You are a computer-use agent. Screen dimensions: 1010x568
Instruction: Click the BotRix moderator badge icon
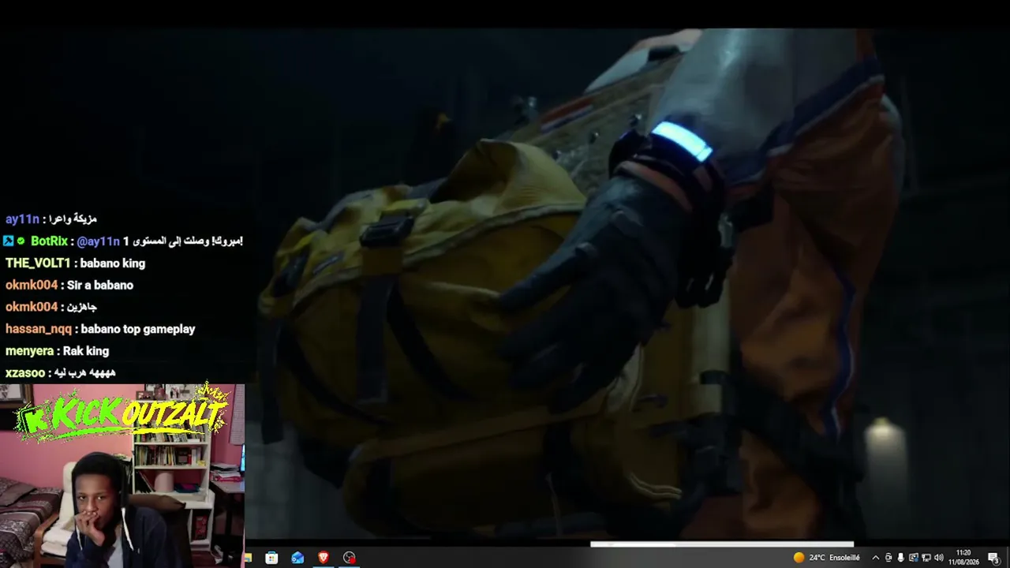[x=9, y=241]
